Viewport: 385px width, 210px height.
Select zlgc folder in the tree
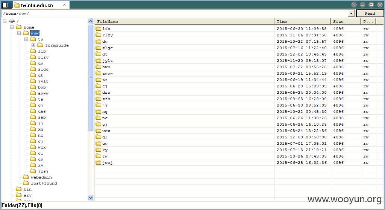(43, 69)
